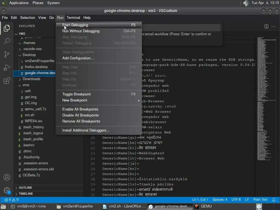Click errors and warnings count in status bar
This screenshot has height=210, width=280.
[11, 200]
